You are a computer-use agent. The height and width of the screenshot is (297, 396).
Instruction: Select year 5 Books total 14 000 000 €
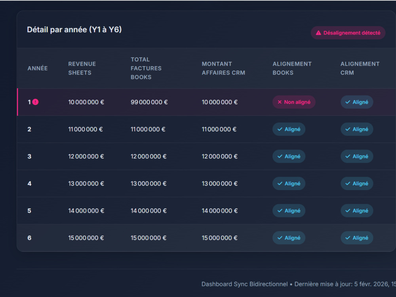point(148,211)
